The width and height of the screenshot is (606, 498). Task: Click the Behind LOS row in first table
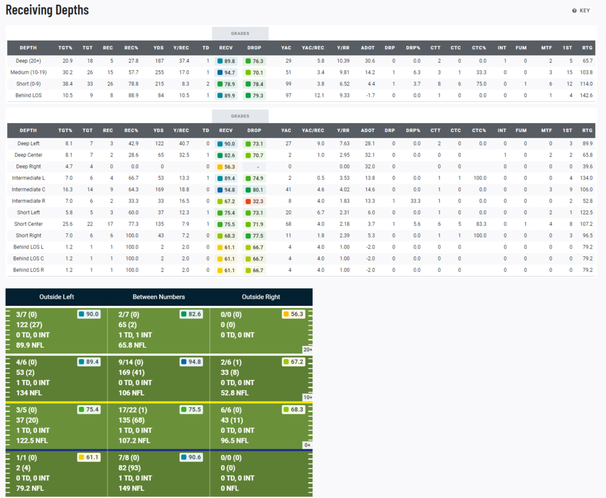pyautogui.click(x=28, y=96)
